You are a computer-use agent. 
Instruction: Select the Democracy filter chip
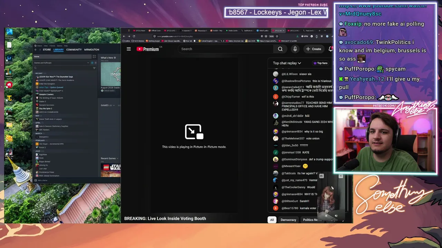click(288, 220)
